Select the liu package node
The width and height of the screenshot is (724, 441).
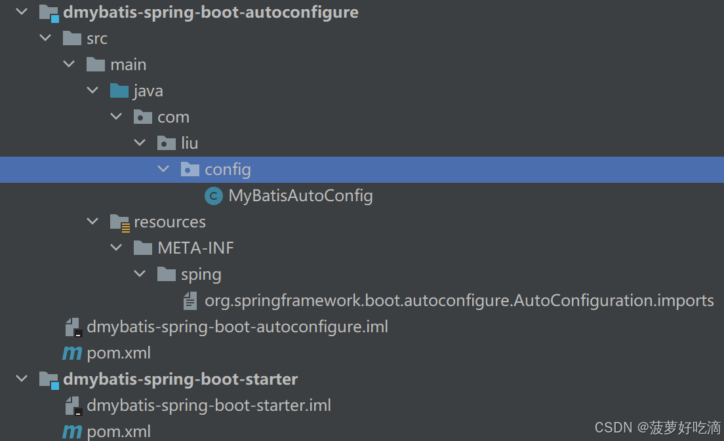coord(188,143)
